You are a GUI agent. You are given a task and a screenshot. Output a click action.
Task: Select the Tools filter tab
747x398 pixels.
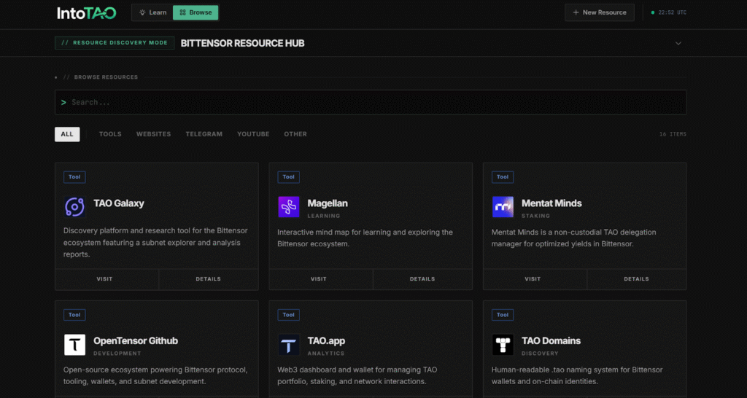110,134
